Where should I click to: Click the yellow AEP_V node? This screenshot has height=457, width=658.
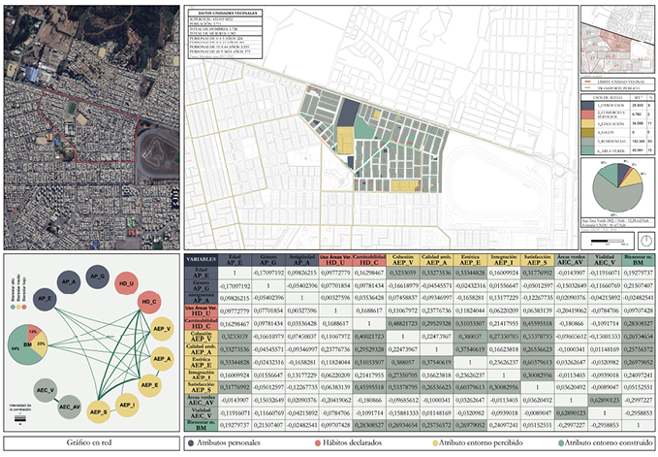point(161,330)
